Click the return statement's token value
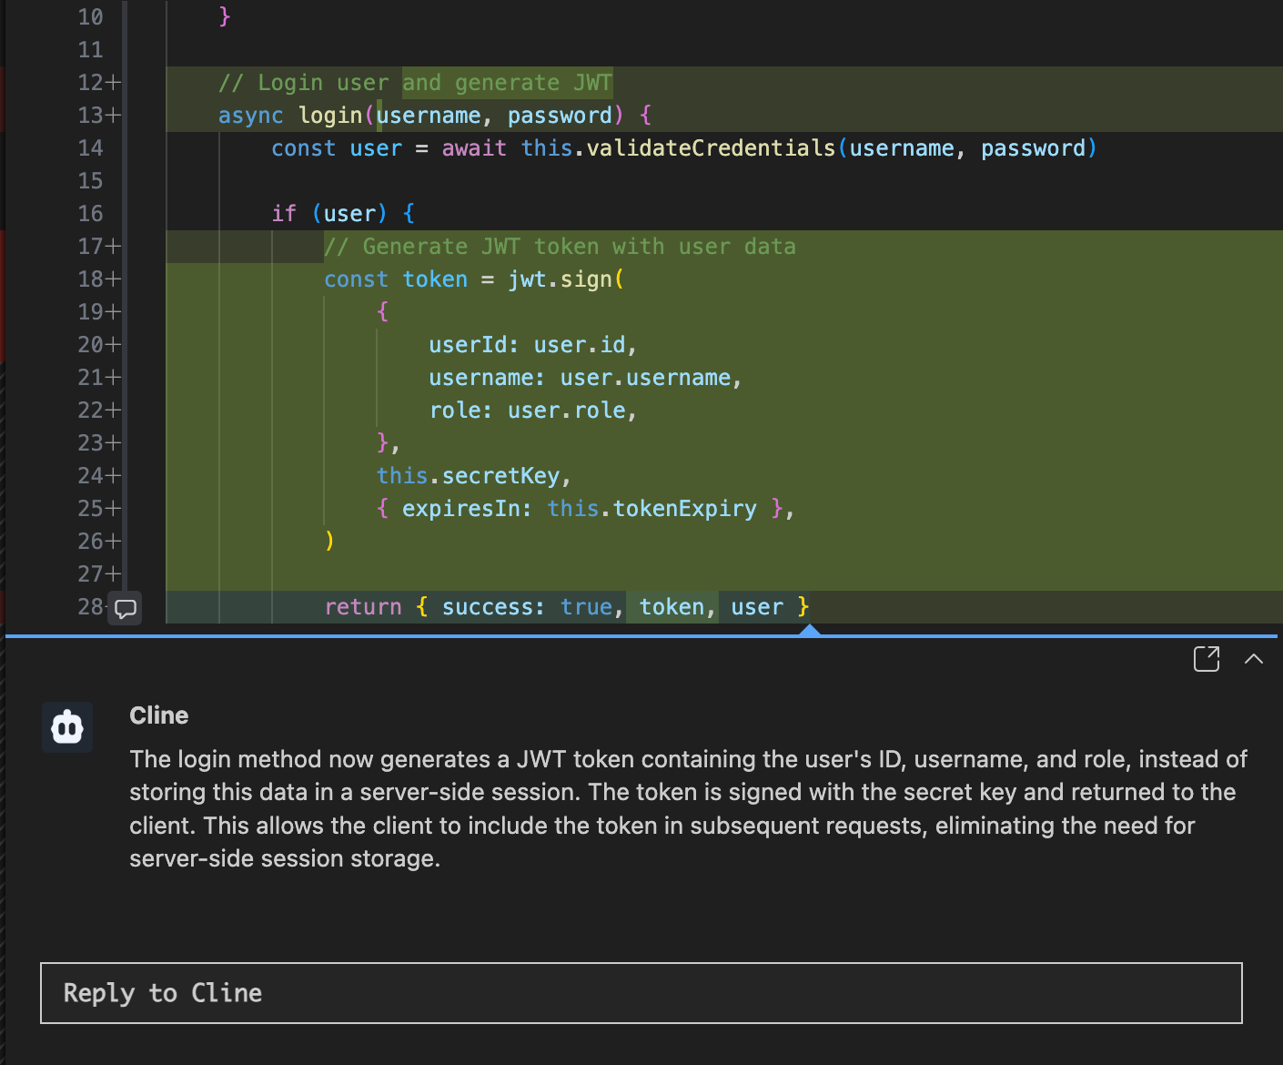 click(x=672, y=607)
